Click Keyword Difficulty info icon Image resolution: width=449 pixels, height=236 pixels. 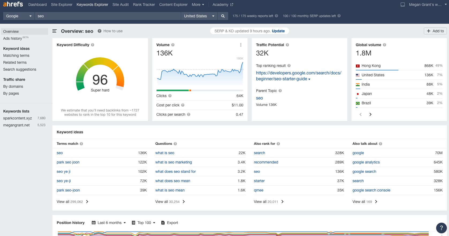(93, 45)
